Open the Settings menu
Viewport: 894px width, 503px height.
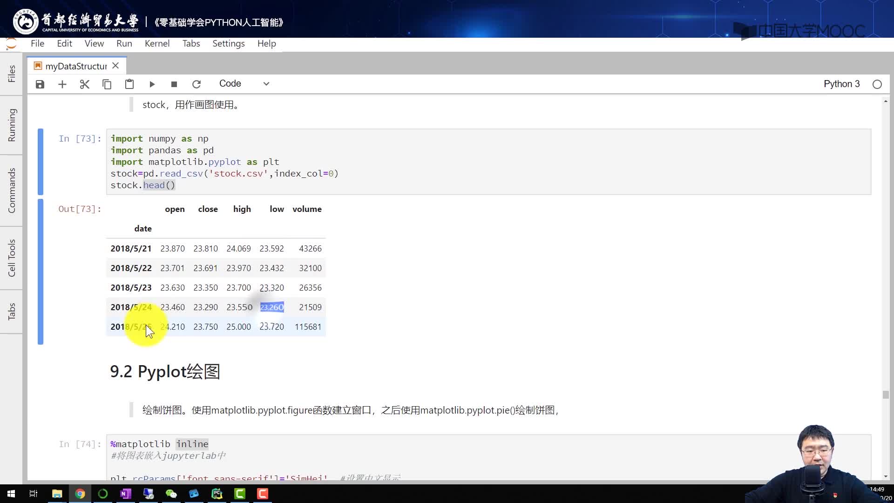point(229,43)
